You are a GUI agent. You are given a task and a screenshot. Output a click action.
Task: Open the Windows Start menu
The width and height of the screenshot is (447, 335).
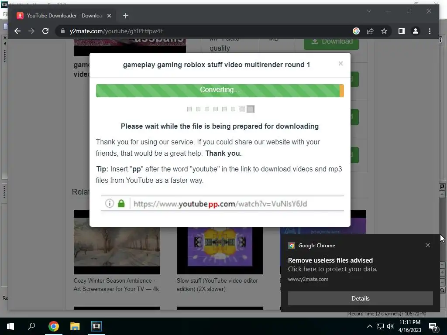pos(10,326)
